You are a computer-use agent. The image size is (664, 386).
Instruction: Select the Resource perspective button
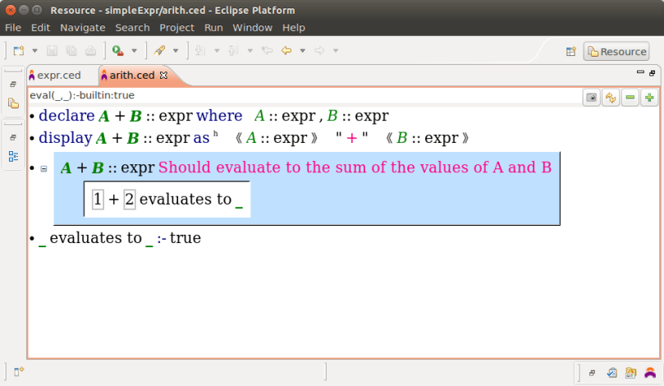click(x=616, y=52)
